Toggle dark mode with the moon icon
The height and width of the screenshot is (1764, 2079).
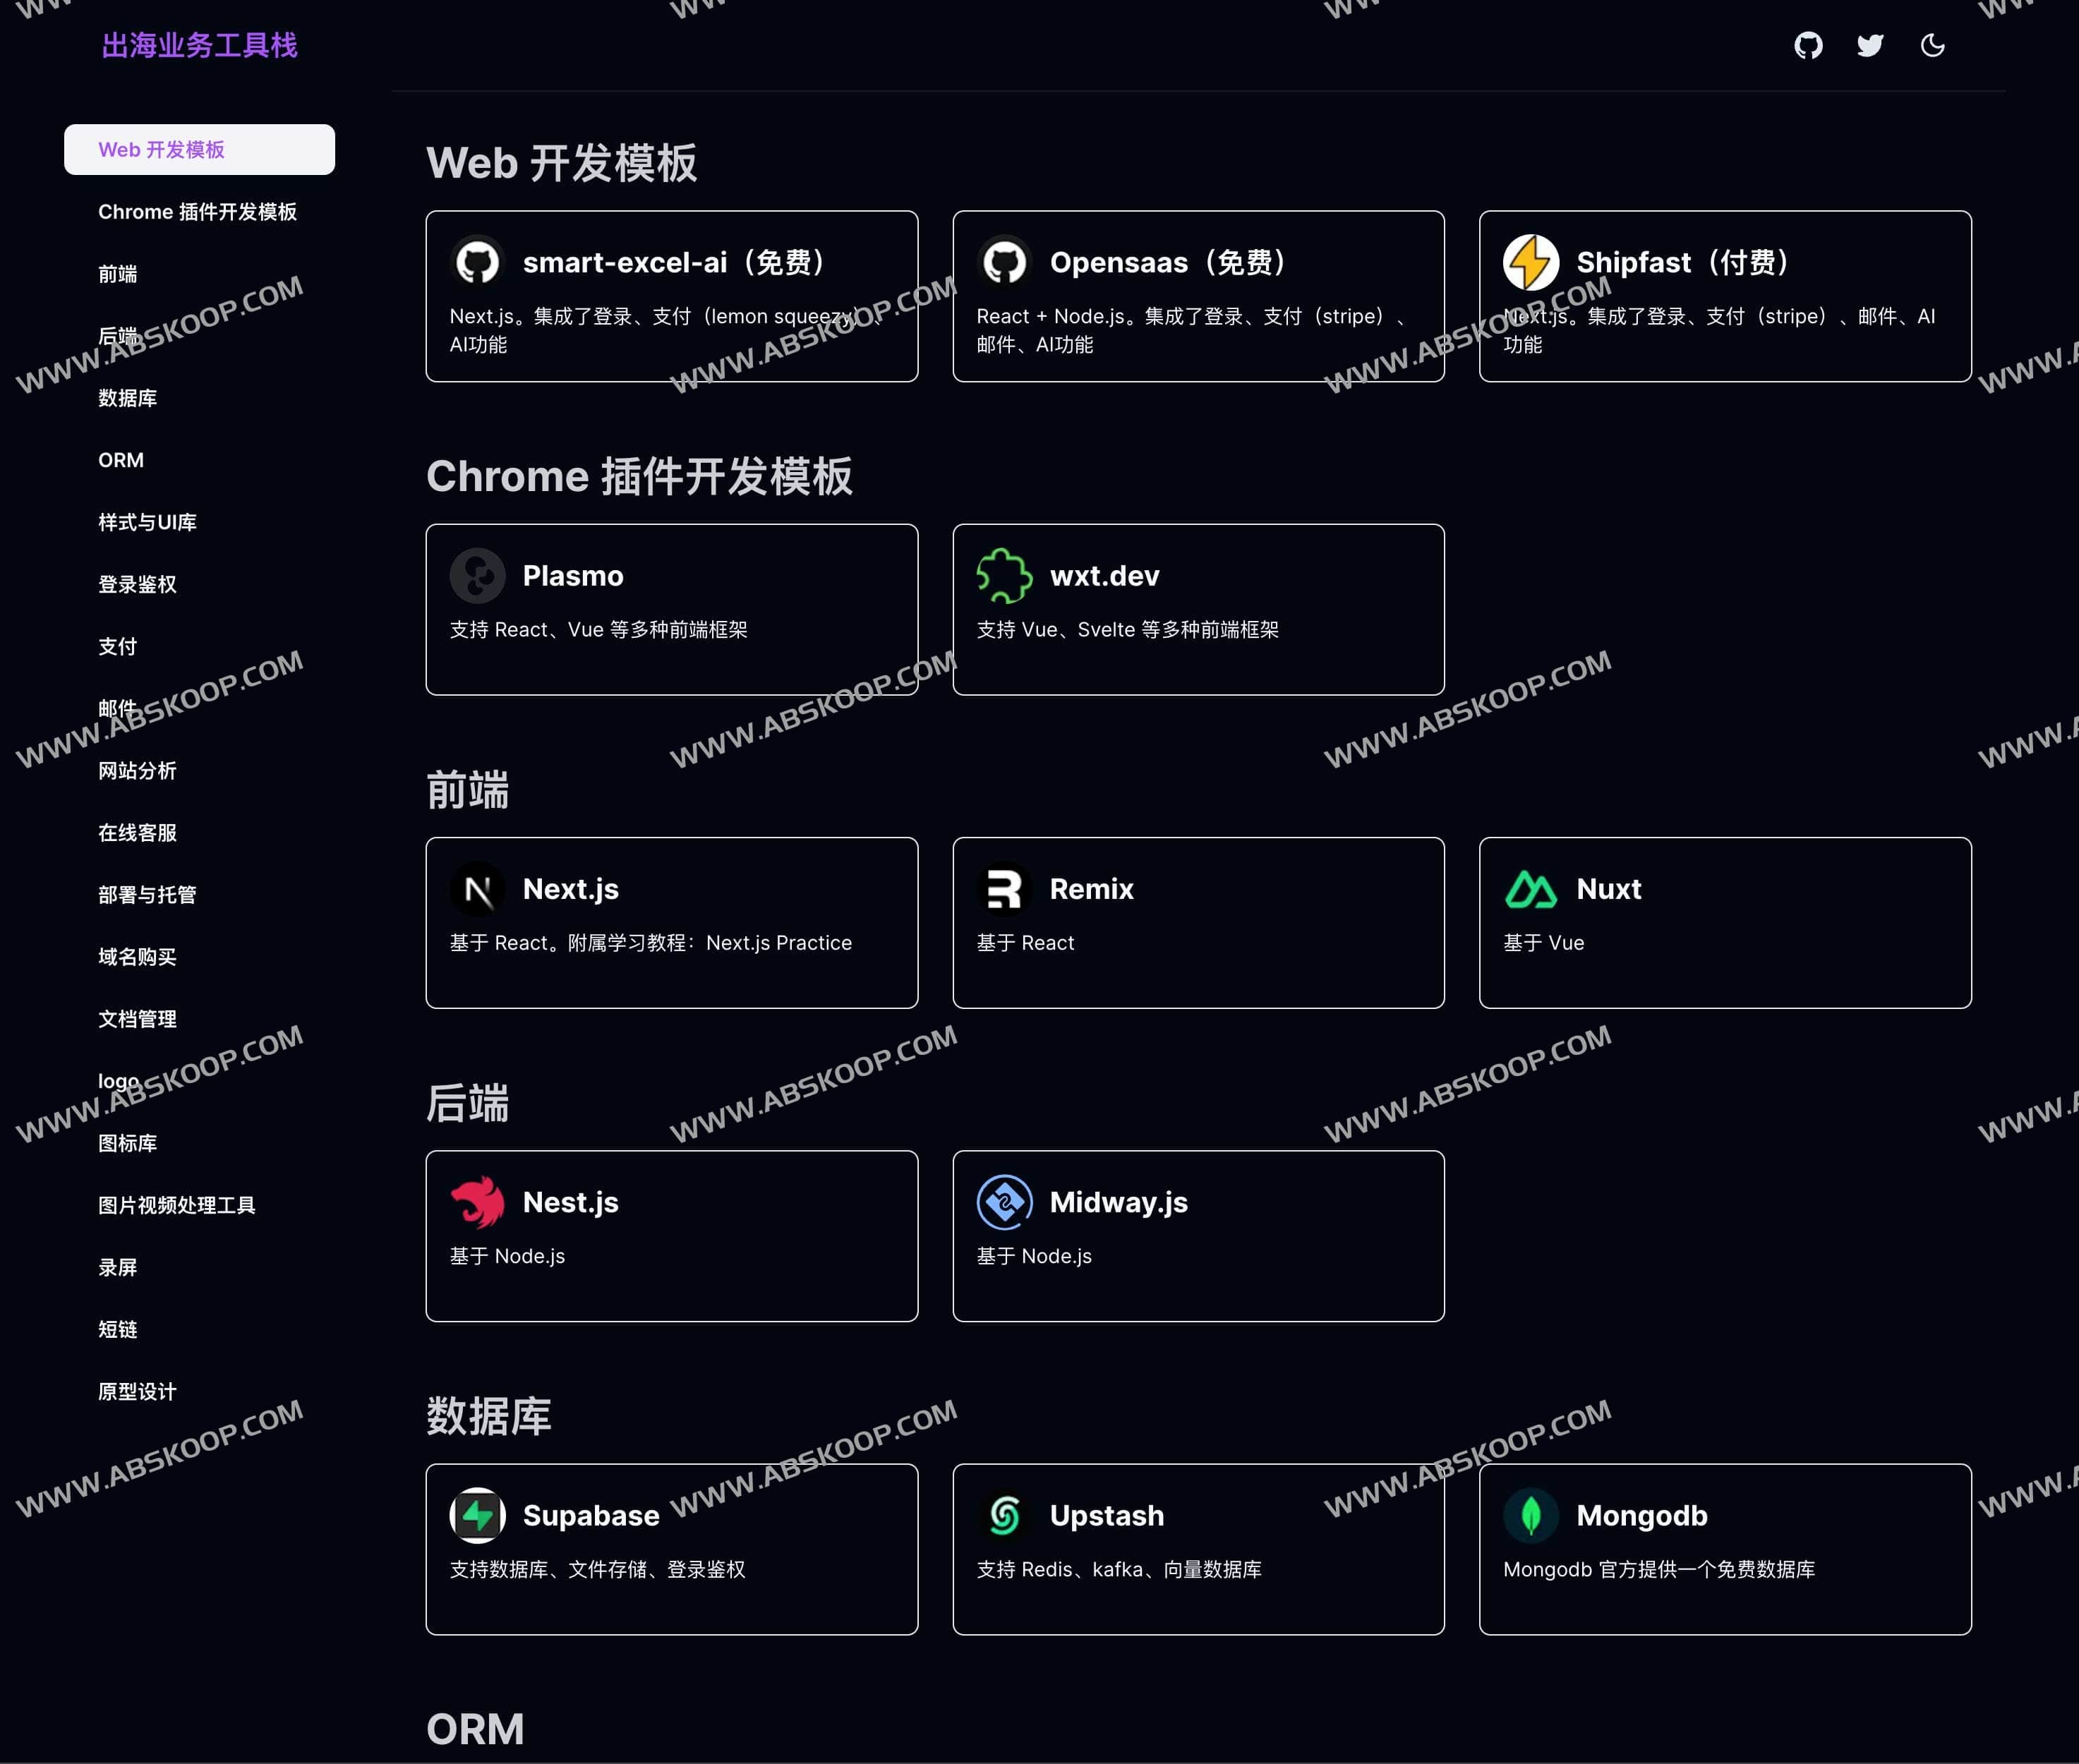(x=1932, y=45)
